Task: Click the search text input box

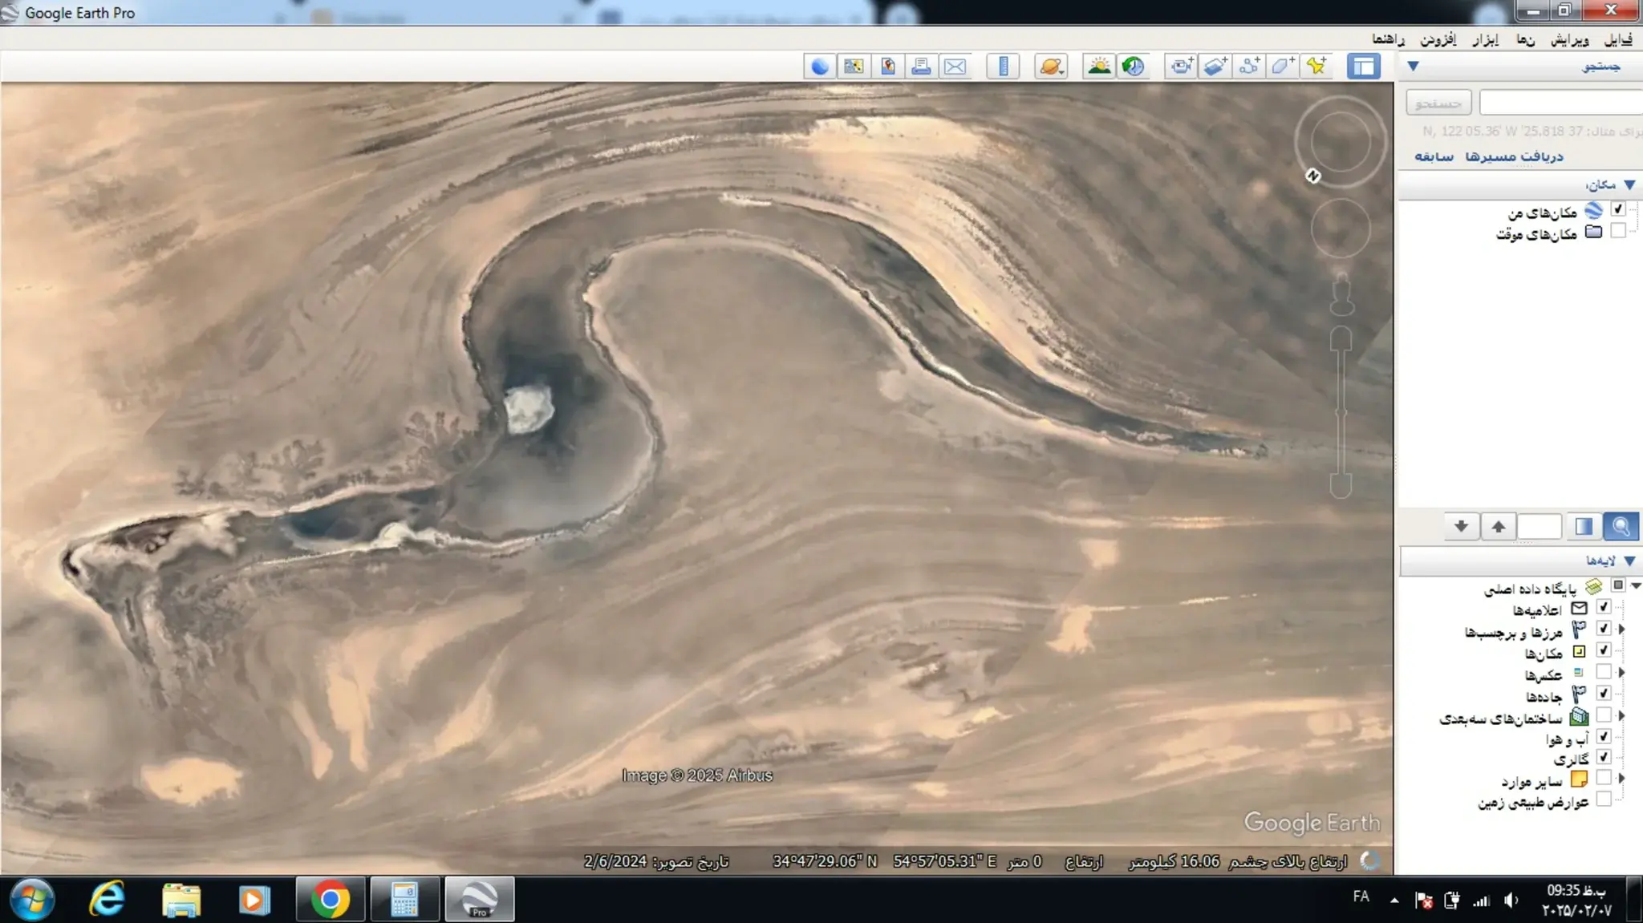Action: [x=1560, y=103]
